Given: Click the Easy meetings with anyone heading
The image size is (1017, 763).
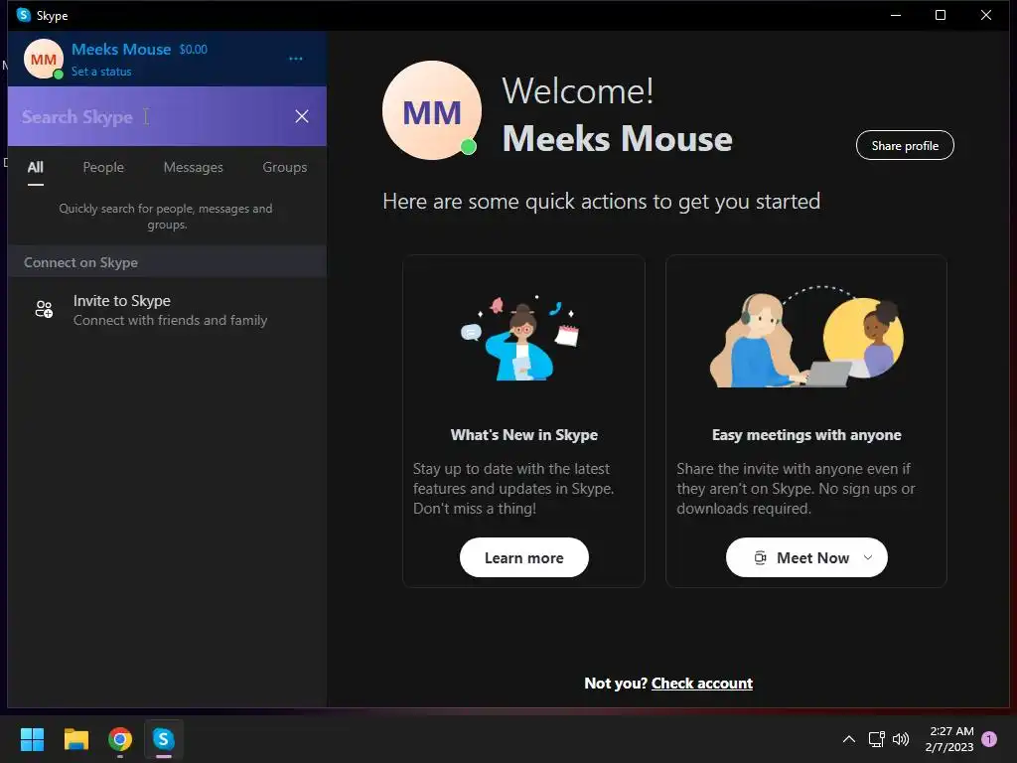Looking at the screenshot, I should click(x=806, y=435).
